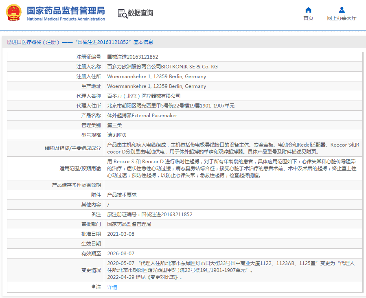Screen dimensions: 366x298
Task: Click the 数据查询 heading text
Action: (140, 13)
